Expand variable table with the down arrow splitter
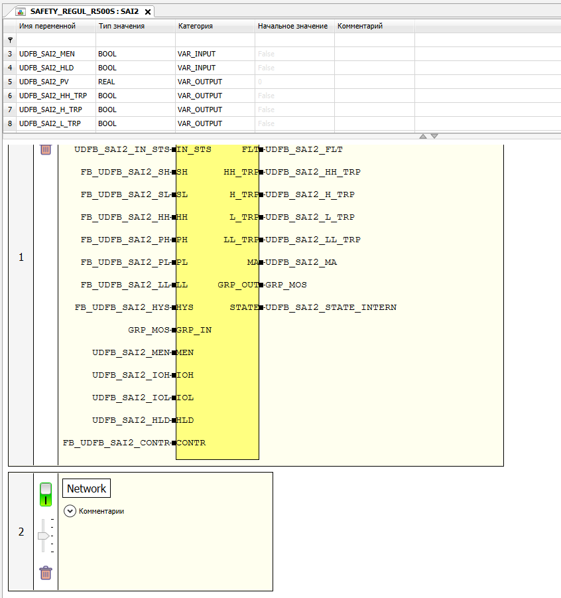The height and width of the screenshot is (598, 561). click(x=434, y=136)
